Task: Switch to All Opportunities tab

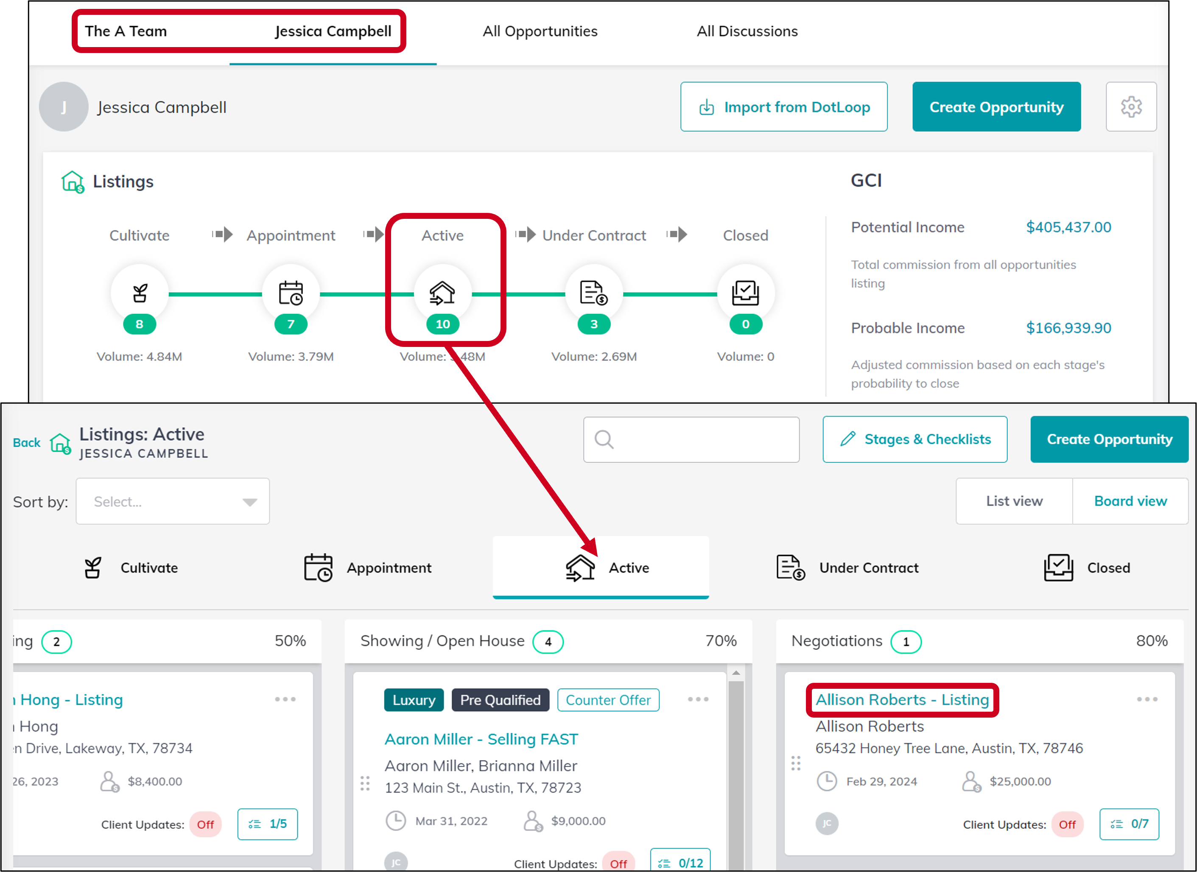Action: (540, 31)
